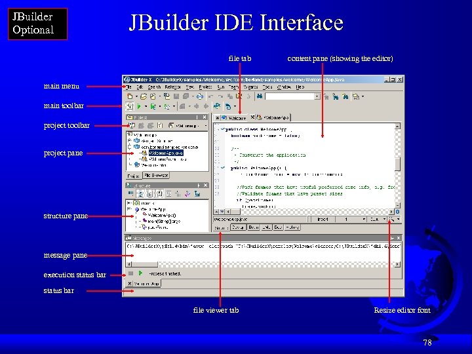Open the Wizards menu
472x354 pixels.
(x=250, y=87)
